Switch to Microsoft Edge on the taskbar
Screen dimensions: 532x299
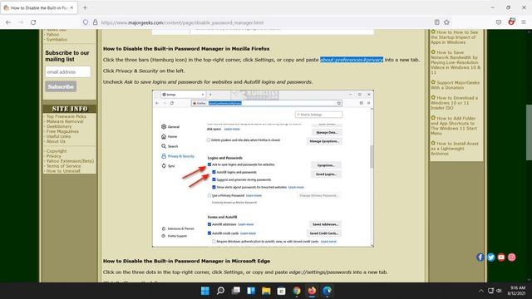click(327, 291)
